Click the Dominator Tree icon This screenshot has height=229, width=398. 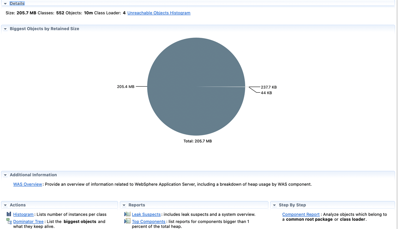pos(9,221)
